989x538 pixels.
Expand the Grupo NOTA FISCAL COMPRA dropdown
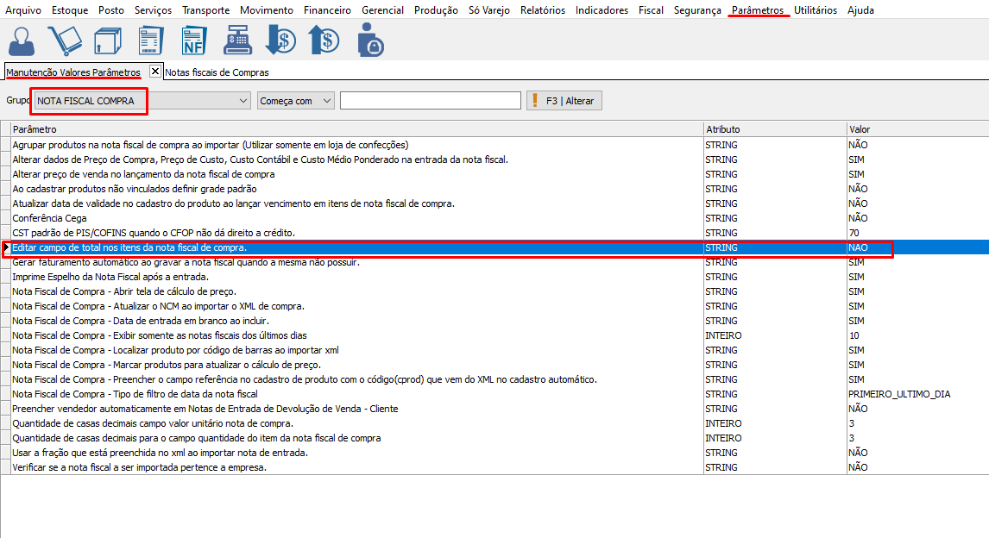click(243, 101)
